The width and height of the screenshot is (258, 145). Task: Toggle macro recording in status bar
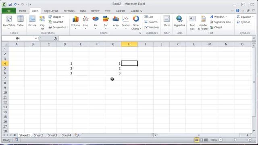16,140
